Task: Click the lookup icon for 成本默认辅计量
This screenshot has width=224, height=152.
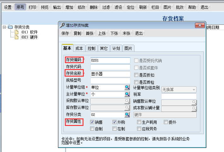Action: (194, 109)
